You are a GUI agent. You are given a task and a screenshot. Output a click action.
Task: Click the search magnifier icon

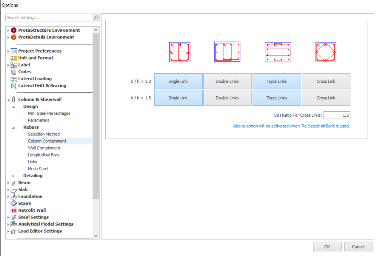pyautogui.click(x=96, y=18)
